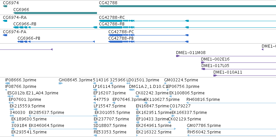Image resolution: width=276 pixels, height=137 pixels.
Task: Click the CG42788 gene label
Action: [108, 3]
